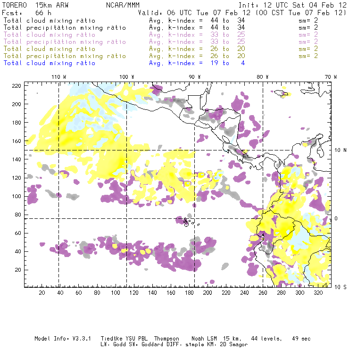Click the '90 W' longitude label
Viewport: 349px width, 349px height.
click(195, 77)
